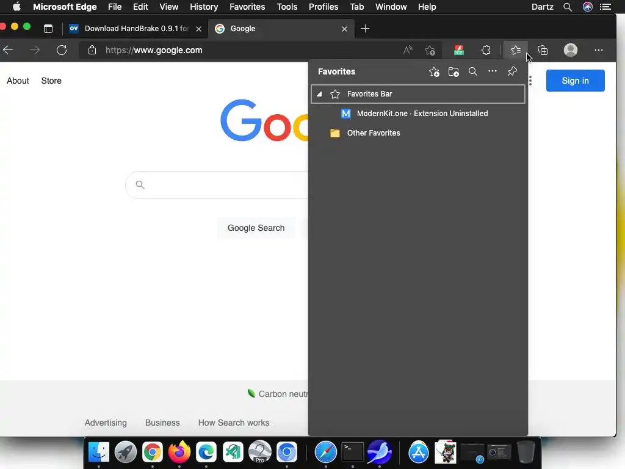Launch Finder from the Dock
The image size is (625, 469).
[98, 453]
